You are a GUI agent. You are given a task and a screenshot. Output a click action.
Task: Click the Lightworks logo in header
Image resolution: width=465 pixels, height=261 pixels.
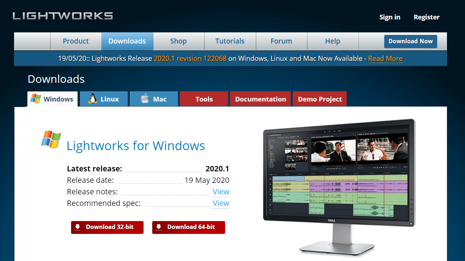click(63, 16)
